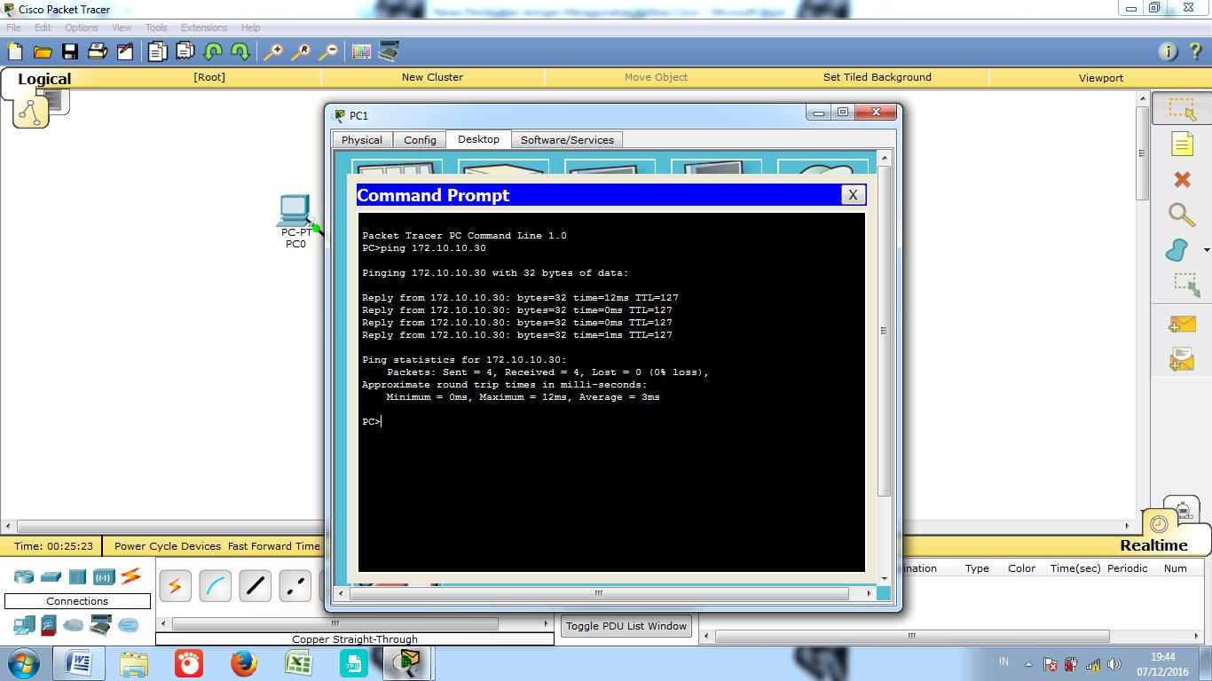Image resolution: width=1212 pixels, height=681 pixels.
Task: Open the Extensions menu
Action: coord(204,27)
